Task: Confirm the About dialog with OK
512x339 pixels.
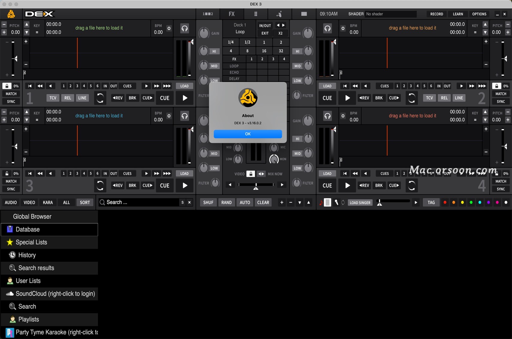Action: (x=248, y=134)
